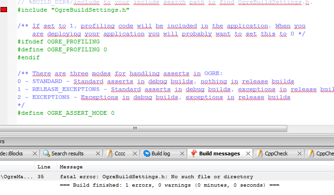Close the Code::Blocks log tab
Image resolution: width=334 pixels, height=195 pixels.
[35, 153]
